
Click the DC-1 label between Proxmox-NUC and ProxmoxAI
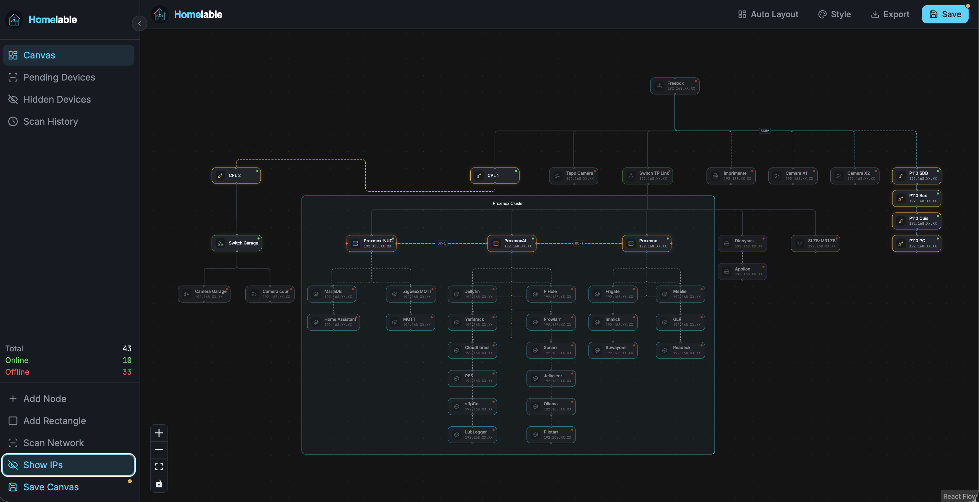pos(441,244)
